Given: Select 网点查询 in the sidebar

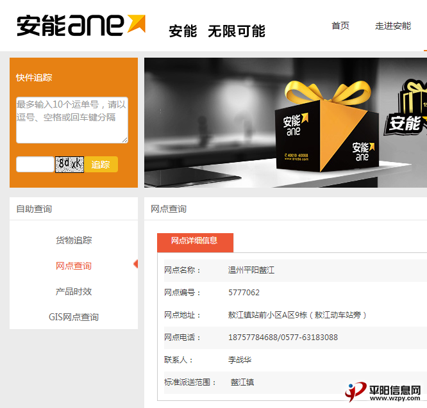Looking at the screenshot, I should [x=74, y=266].
